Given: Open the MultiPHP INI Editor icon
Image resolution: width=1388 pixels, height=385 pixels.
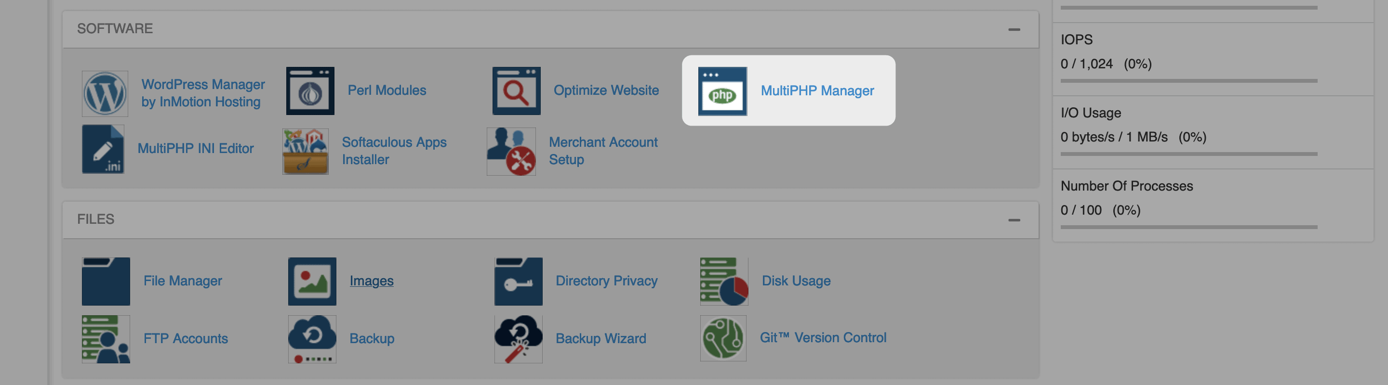Looking at the screenshot, I should (x=103, y=149).
